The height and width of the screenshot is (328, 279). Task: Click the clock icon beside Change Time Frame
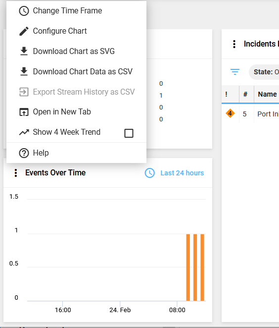[24, 11]
